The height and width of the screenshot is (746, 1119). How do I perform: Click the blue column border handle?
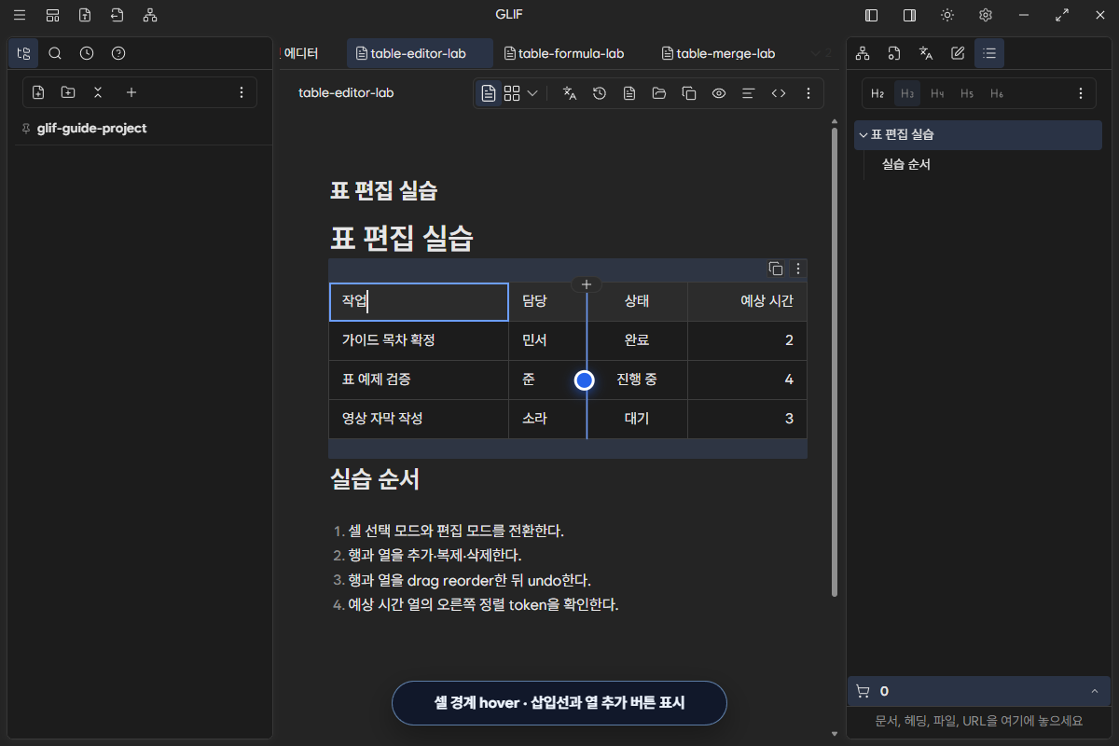(x=585, y=380)
